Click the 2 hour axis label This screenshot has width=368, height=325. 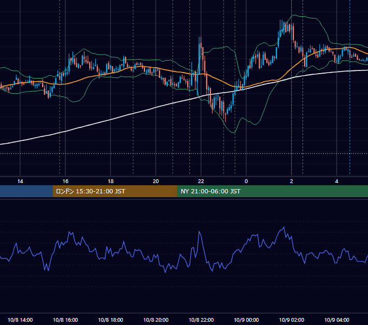292,181
